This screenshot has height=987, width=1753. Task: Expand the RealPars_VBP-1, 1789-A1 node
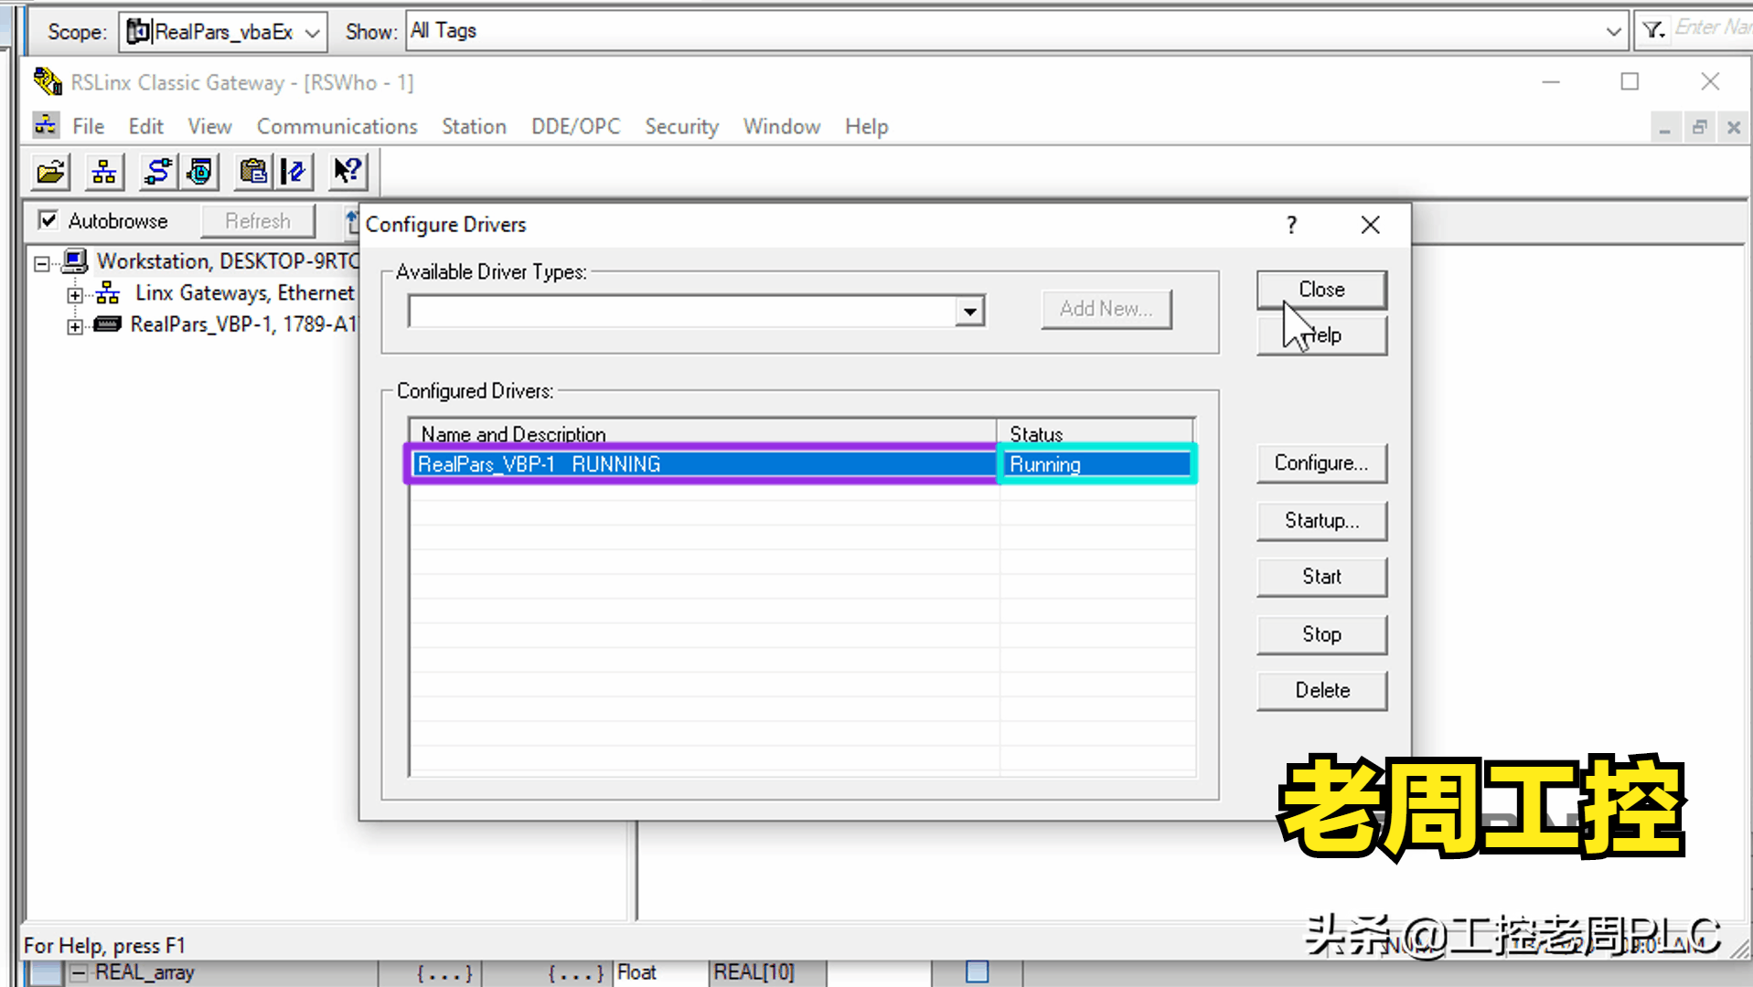point(75,325)
